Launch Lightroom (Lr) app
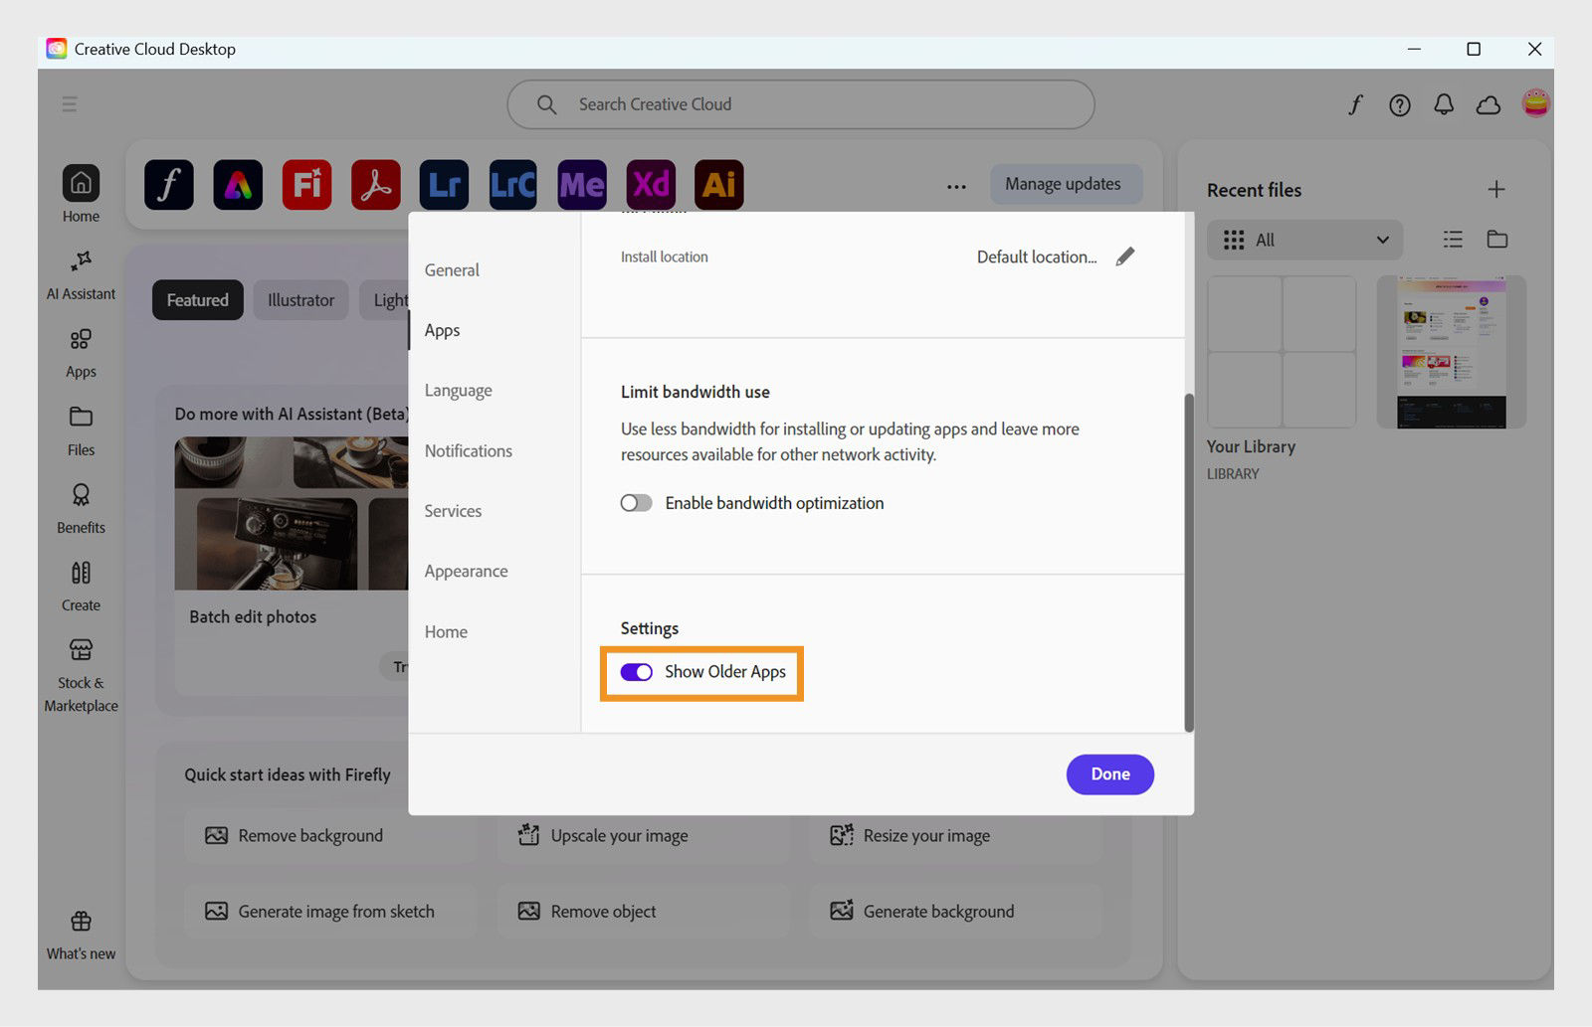 pos(444,184)
